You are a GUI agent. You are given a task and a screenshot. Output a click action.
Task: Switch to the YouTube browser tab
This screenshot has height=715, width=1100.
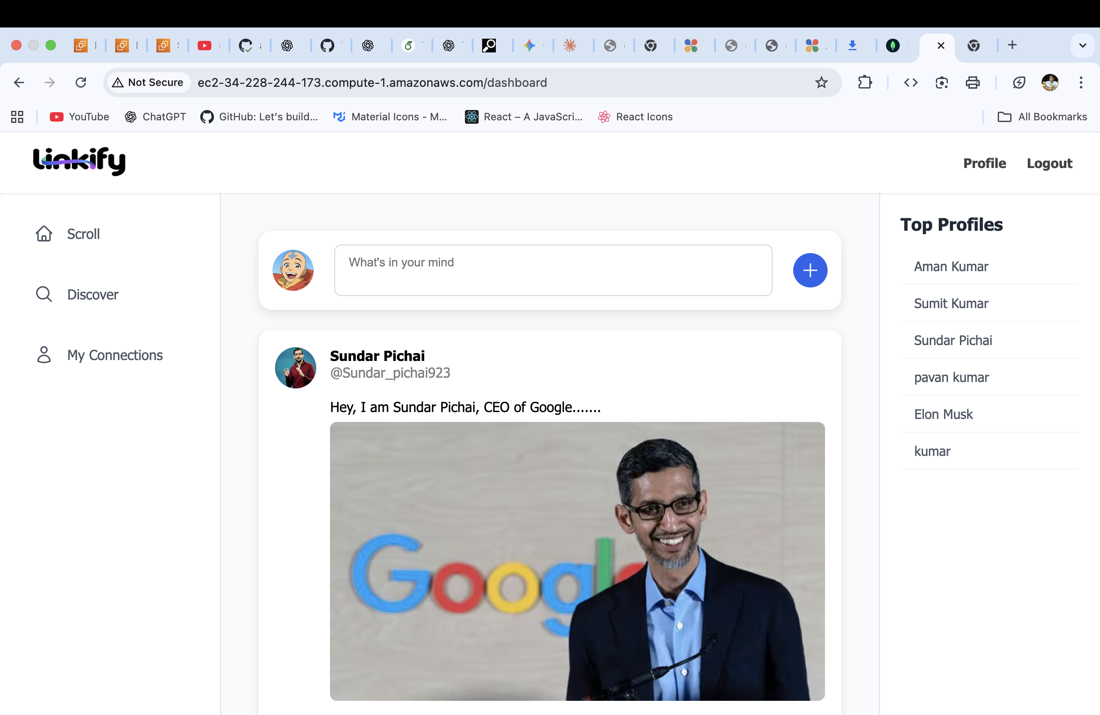(x=204, y=45)
